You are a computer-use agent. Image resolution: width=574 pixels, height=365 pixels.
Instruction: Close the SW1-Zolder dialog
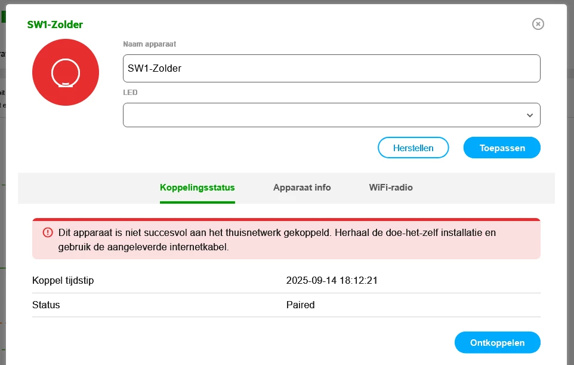click(x=538, y=24)
